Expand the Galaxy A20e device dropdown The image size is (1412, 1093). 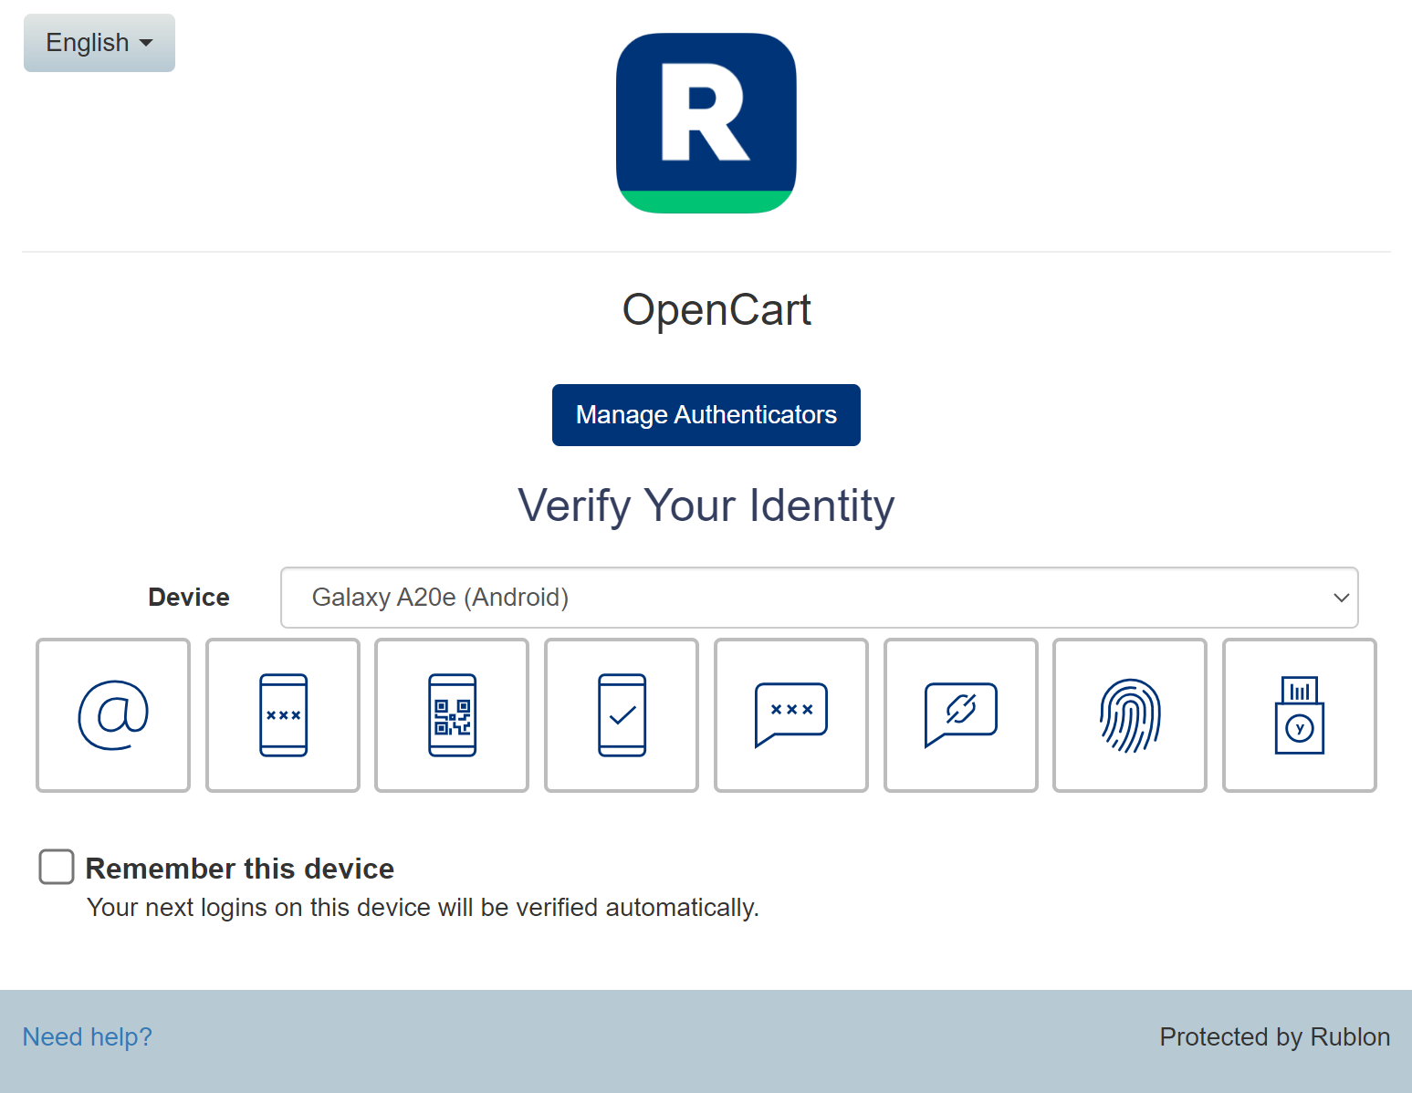[818, 598]
